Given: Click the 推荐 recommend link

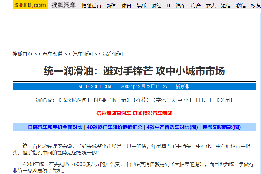Looking at the screenshot, I should tap(141, 100).
